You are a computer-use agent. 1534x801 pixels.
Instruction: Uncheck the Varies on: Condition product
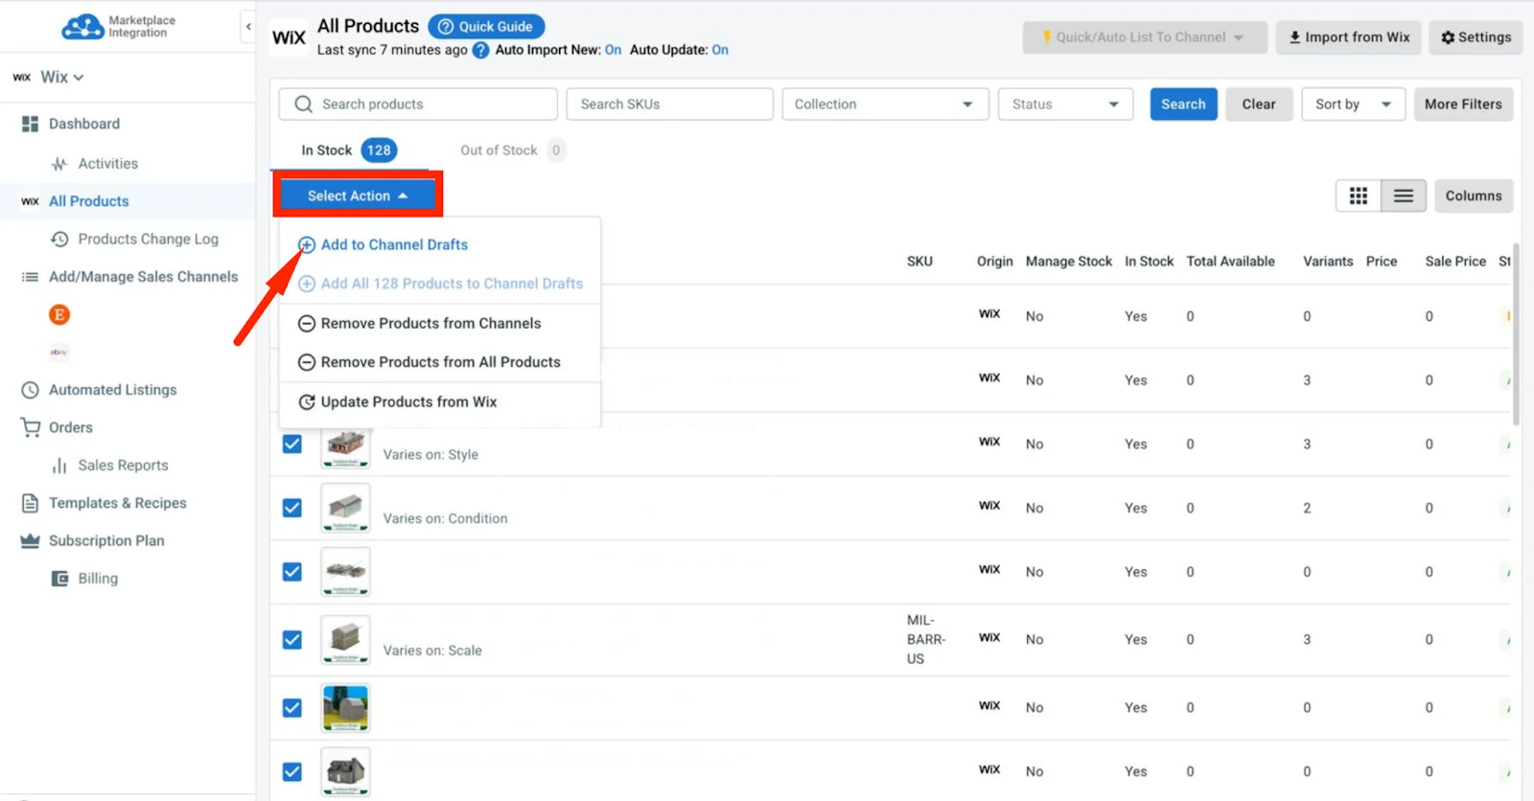pos(292,508)
